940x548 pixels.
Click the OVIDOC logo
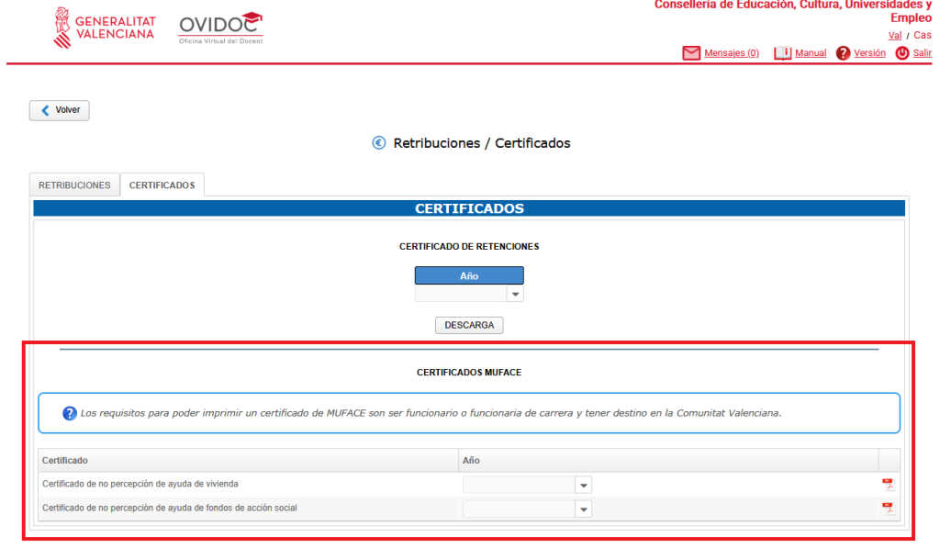click(x=221, y=28)
